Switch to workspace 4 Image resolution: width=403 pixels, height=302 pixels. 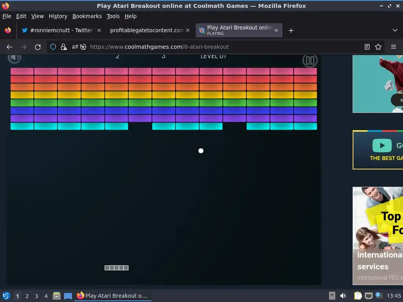[46, 296]
